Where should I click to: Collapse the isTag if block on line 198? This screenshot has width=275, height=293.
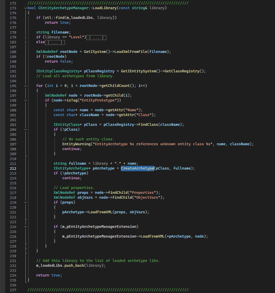(25, 100)
